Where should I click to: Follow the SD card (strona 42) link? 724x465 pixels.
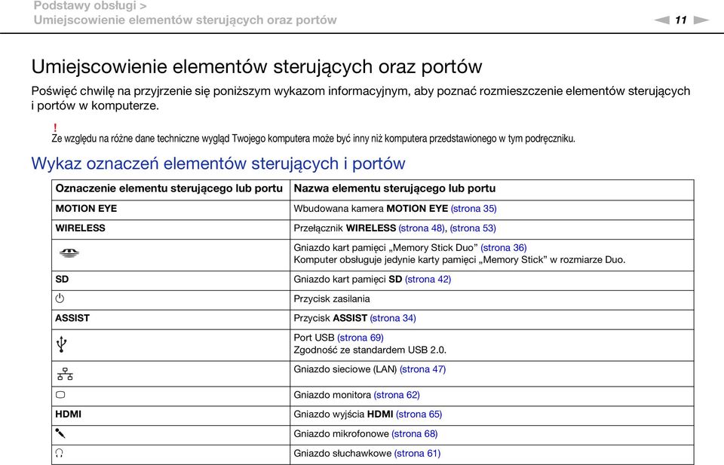click(428, 279)
